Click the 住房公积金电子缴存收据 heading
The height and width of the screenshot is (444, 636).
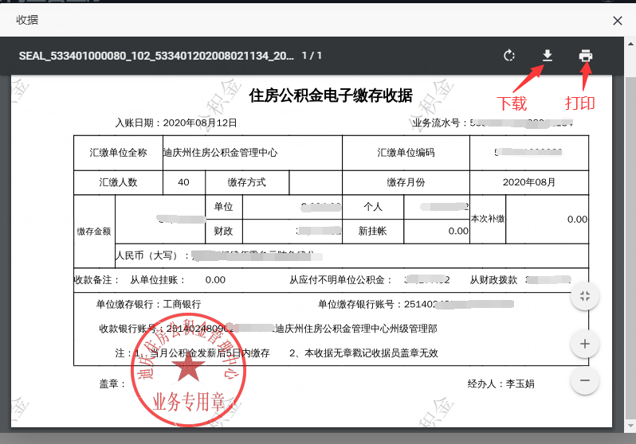(x=331, y=96)
